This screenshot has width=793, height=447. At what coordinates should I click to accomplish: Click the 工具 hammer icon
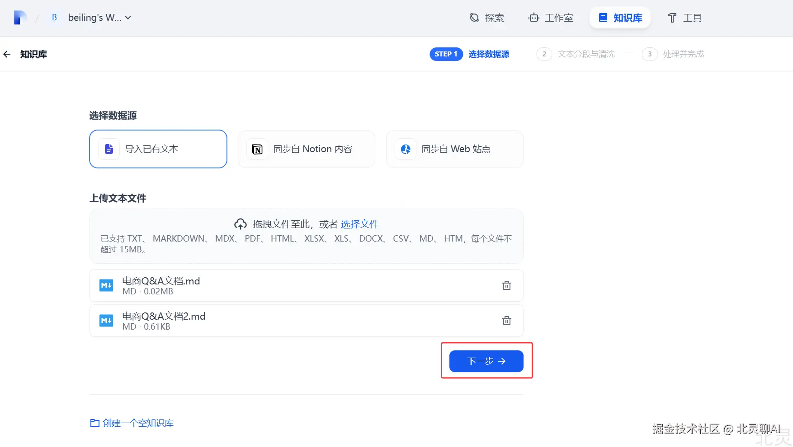pos(672,18)
